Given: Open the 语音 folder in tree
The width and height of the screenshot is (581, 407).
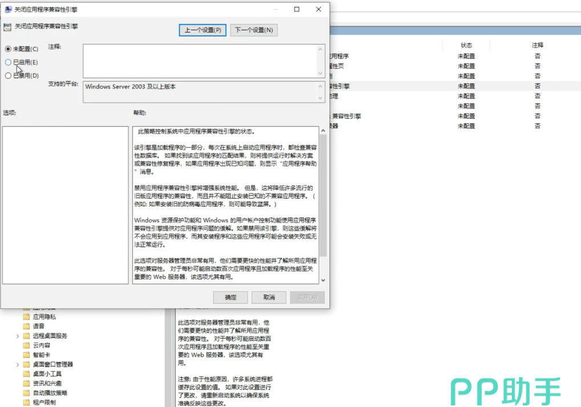Looking at the screenshot, I should click(x=39, y=326).
